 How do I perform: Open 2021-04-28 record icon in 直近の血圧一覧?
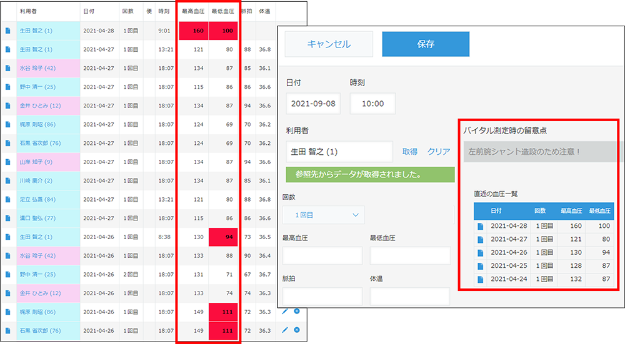[x=480, y=226]
